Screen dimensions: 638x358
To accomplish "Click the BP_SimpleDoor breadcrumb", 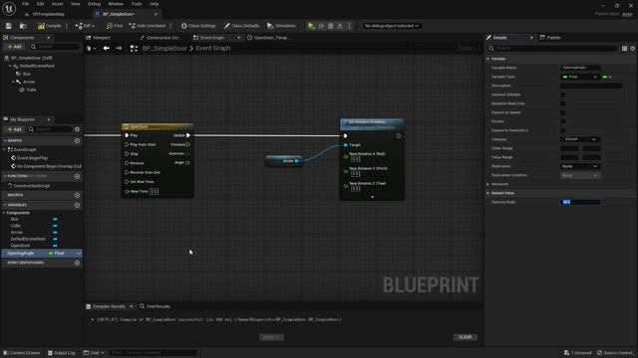I will tap(164, 49).
